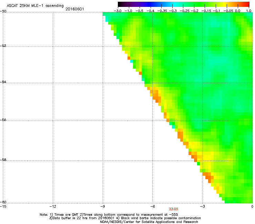Click the longitude label -15
255x224 pixels.
click(x=3, y=206)
